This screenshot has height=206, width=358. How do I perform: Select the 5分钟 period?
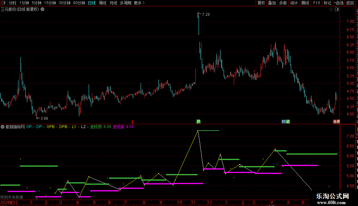(x=36, y=3)
